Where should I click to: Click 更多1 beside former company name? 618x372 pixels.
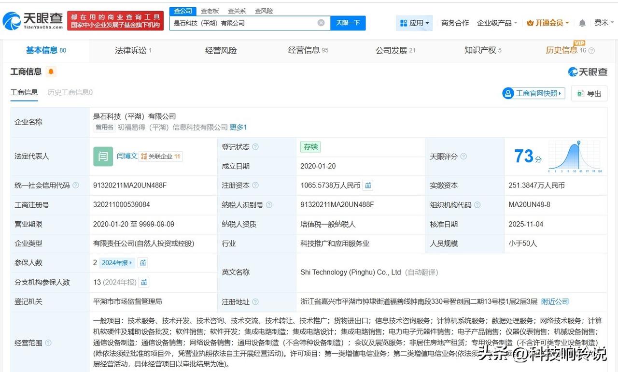coord(238,127)
